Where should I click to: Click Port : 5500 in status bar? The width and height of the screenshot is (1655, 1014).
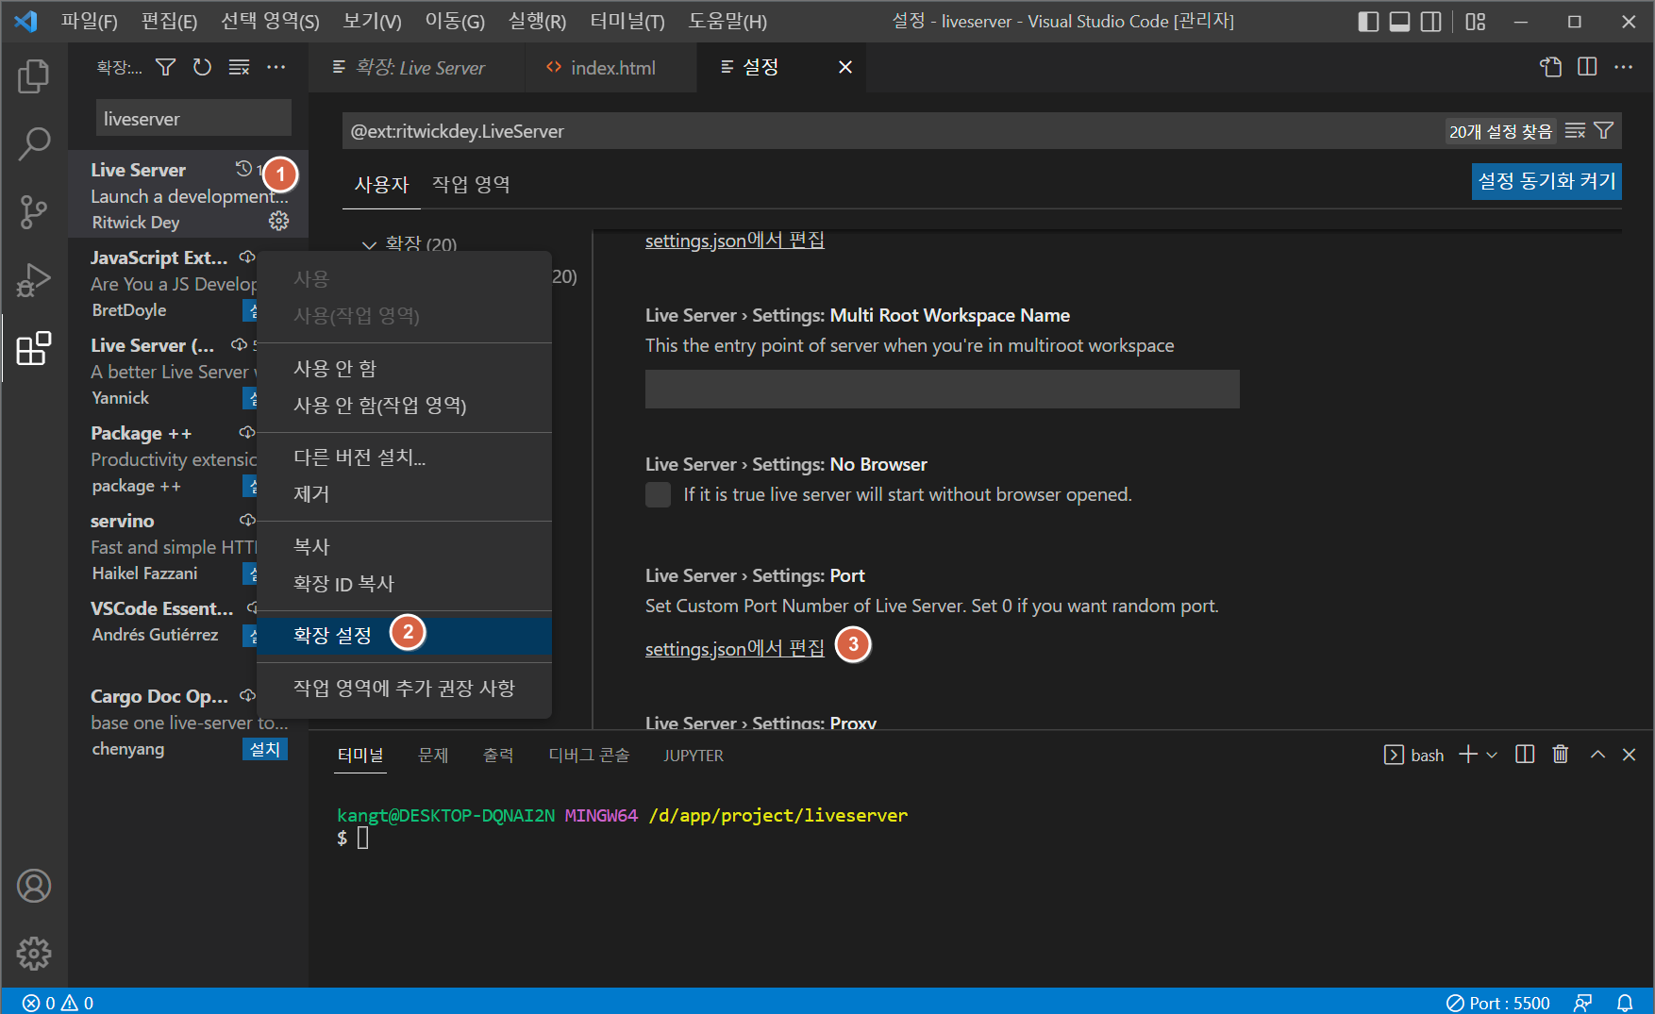[1498, 1003]
